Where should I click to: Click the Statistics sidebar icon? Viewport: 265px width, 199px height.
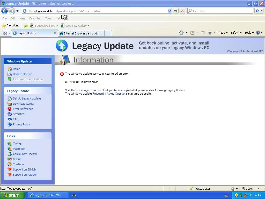point(10,114)
